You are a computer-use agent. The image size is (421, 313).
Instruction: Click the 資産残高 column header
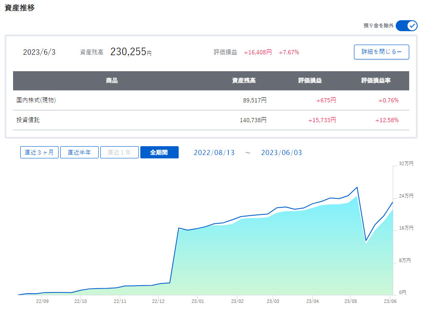click(244, 81)
